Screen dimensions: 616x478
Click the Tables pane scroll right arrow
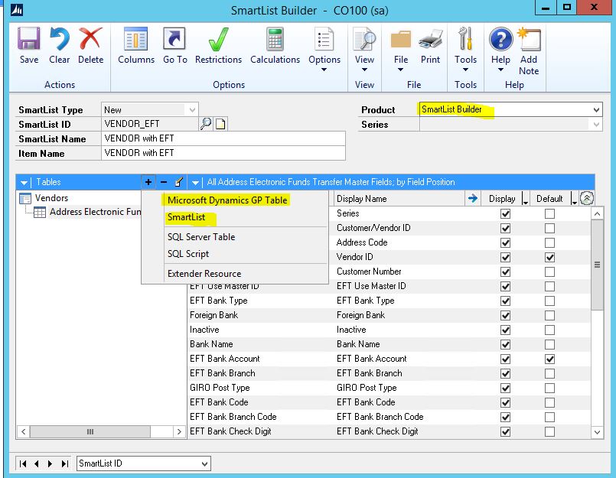pyautogui.click(x=179, y=432)
